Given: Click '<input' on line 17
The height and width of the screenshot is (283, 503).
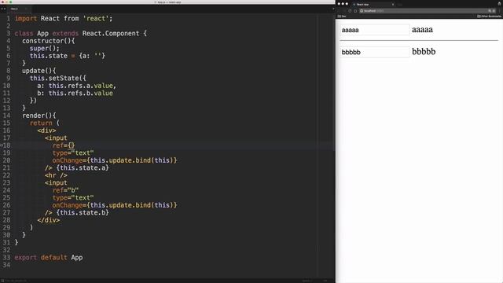Looking at the screenshot, I should pyautogui.click(x=56, y=138).
